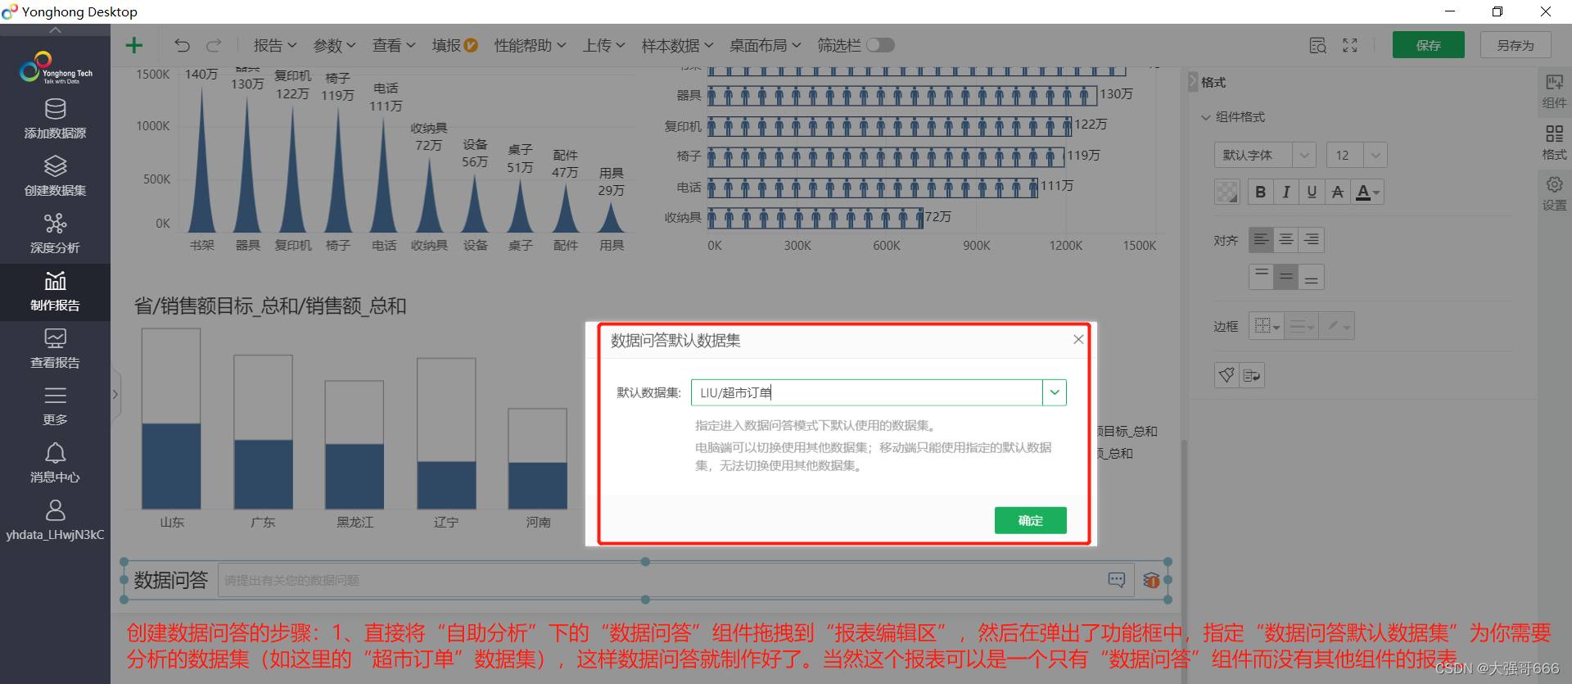The height and width of the screenshot is (684, 1572).
Task: Align text to vertical middle
Action: pos(1286,277)
